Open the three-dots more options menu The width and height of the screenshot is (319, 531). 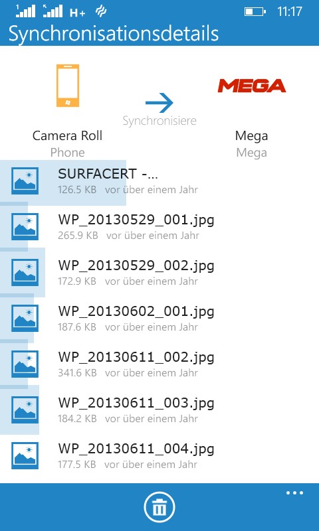(294, 493)
